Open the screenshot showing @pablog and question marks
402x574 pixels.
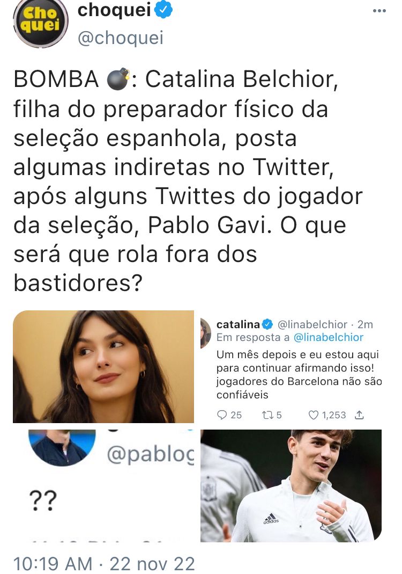103,486
